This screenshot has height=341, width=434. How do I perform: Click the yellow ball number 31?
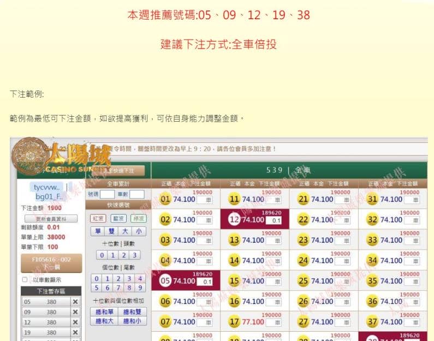click(372, 199)
